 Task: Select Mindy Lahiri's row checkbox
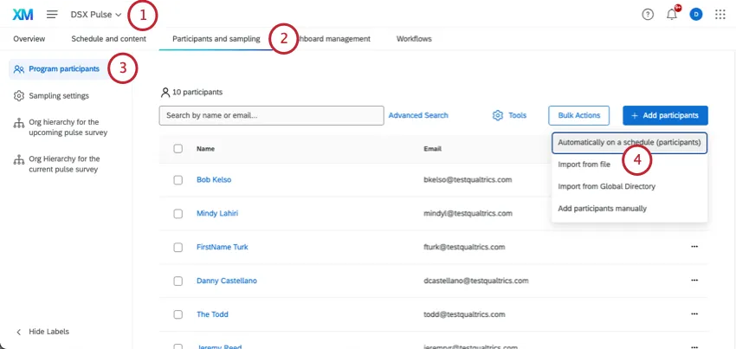click(178, 214)
